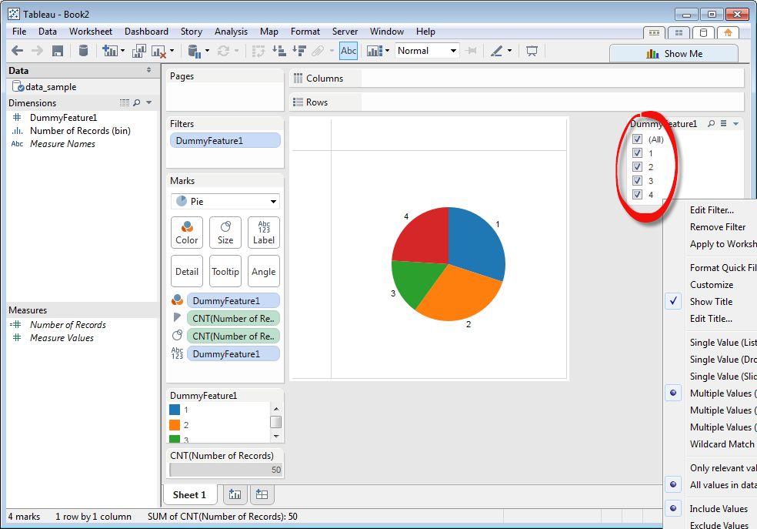Click the new dashboard tab icon at bottom
This screenshot has width=757, height=529.
[x=262, y=494]
